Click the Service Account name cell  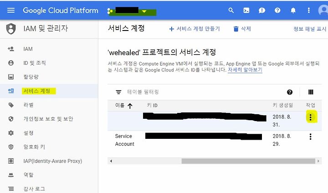click(x=125, y=140)
